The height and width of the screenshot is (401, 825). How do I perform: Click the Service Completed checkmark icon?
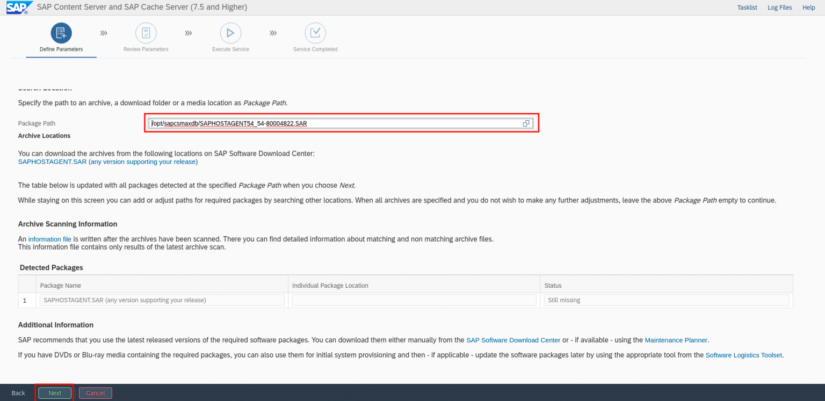[x=315, y=33]
